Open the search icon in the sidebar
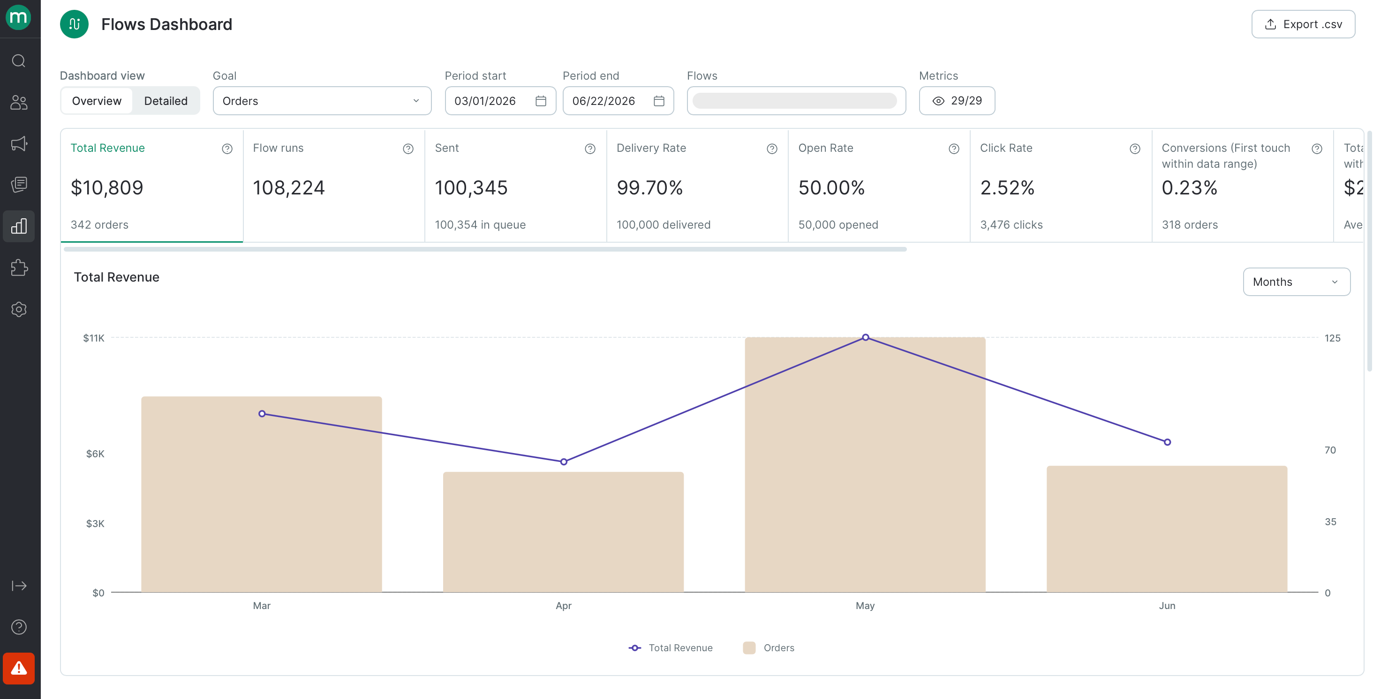Image resolution: width=1373 pixels, height=699 pixels. pos(19,61)
